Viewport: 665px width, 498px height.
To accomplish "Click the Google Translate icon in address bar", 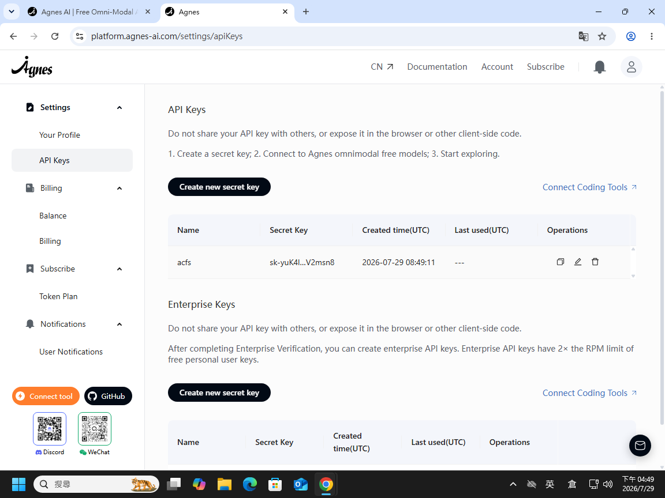I will tap(583, 36).
